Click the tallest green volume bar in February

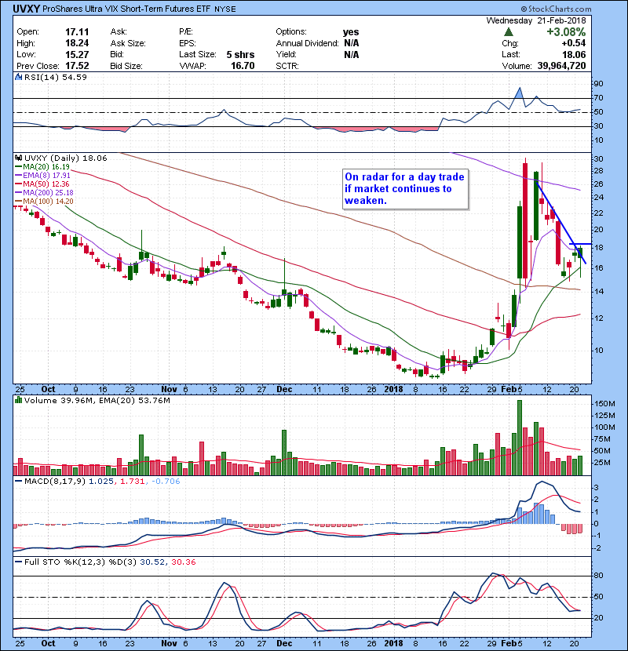pos(520,438)
